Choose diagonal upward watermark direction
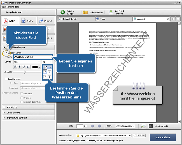The height and width of the screenshot is (145, 182). coord(45,72)
